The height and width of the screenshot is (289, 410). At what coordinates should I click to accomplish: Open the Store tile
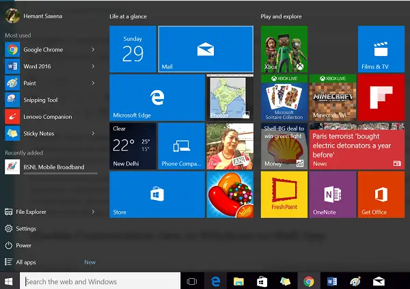pos(157,195)
